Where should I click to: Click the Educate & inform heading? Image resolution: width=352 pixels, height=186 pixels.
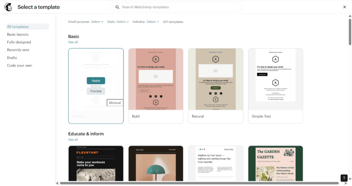click(x=86, y=134)
